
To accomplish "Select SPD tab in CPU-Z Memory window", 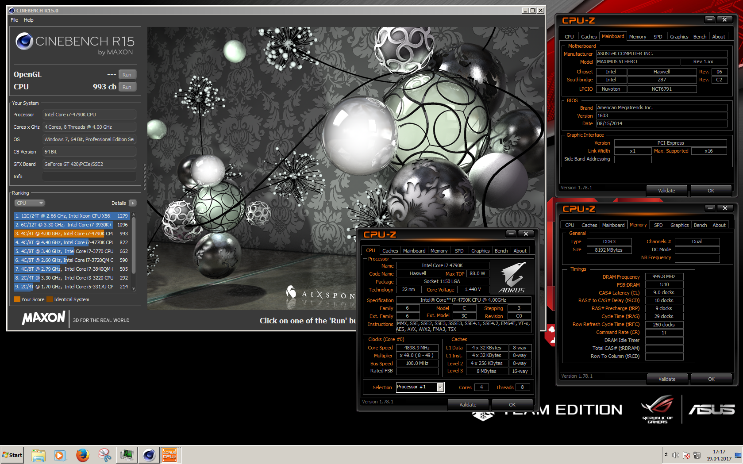I will [x=658, y=225].
